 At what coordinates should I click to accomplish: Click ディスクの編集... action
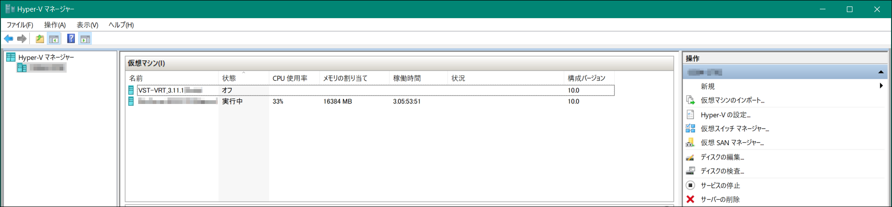[x=722, y=157]
